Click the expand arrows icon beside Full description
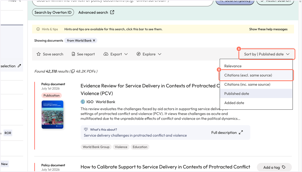The width and height of the screenshot is (302, 172). [x=241, y=132]
